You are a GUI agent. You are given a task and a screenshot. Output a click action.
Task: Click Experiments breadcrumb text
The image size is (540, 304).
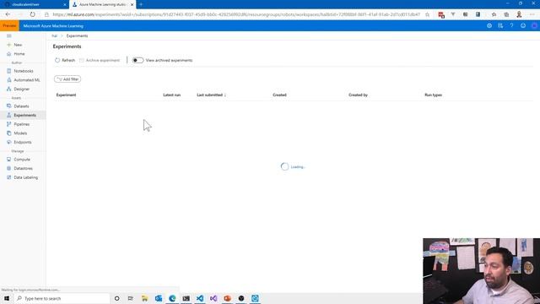77,35
